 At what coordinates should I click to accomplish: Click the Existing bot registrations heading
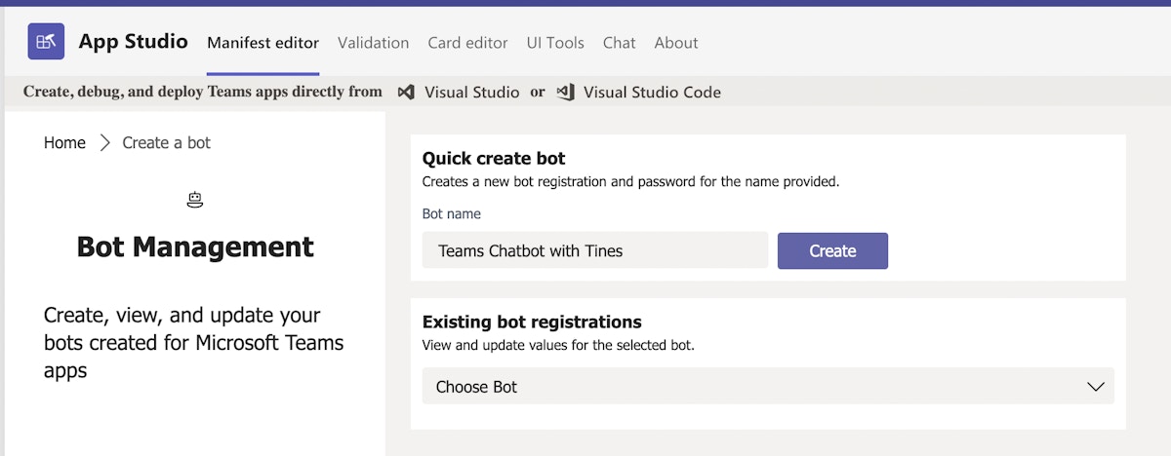pos(532,322)
